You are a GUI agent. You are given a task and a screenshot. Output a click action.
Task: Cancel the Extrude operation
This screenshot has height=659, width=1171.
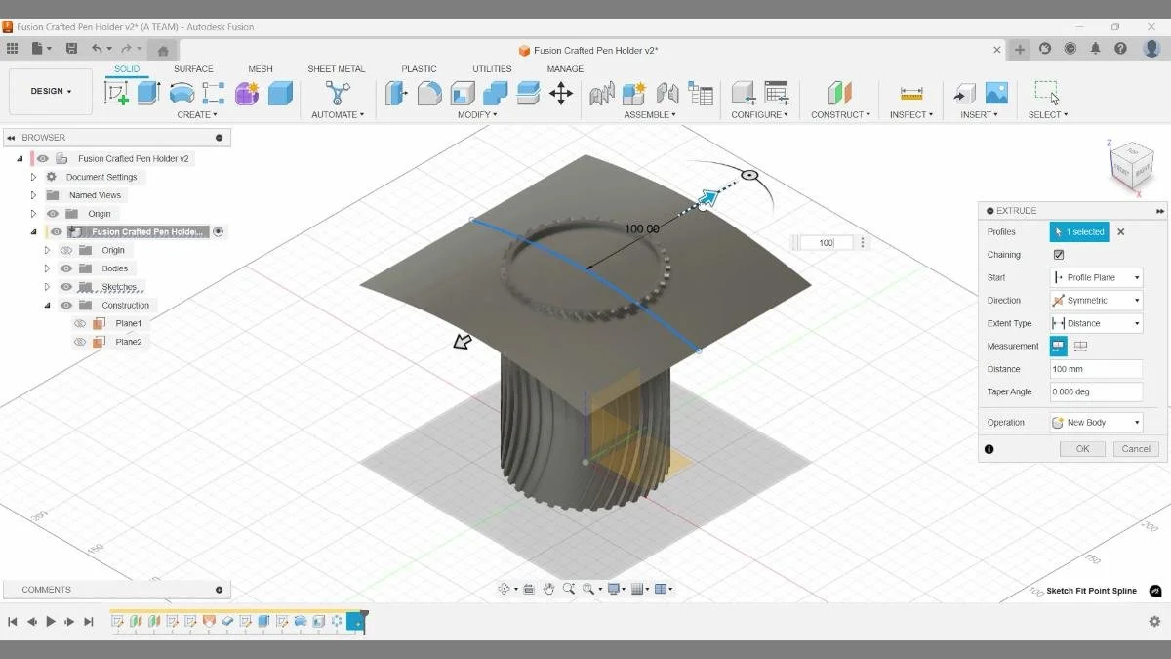[1135, 448]
